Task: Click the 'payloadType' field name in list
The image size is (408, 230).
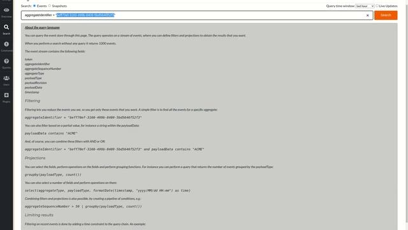Action: pos(33,78)
